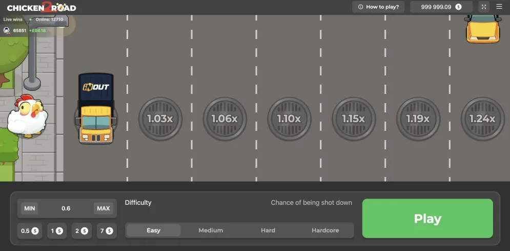Click the Chicken Road 2 logo
Image resolution: width=510 pixels, height=251 pixels.
[42, 7]
